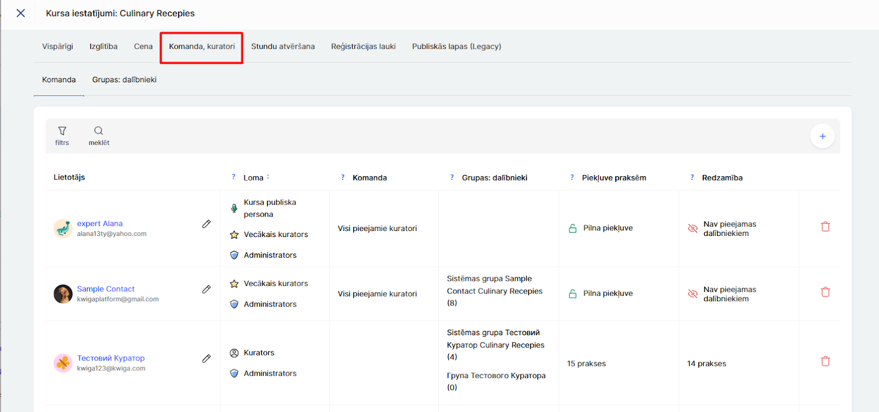The width and height of the screenshot is (879, 412).
Task: Add a team member with plus button
Action: (x=822, y=136)
